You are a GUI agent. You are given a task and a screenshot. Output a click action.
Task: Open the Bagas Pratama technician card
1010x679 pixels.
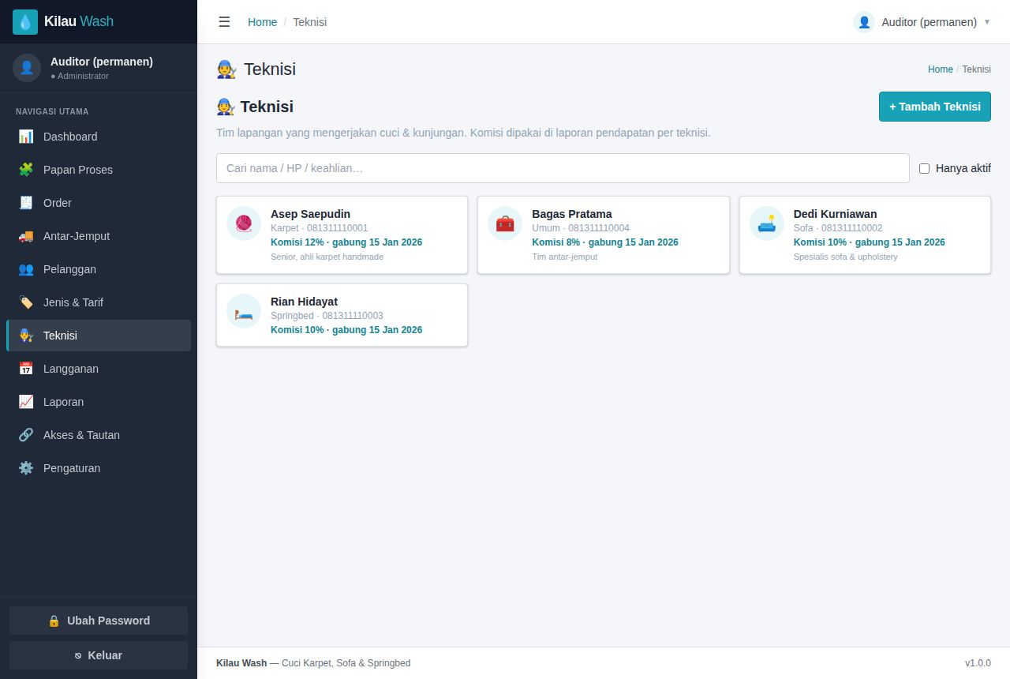point(604,235)
